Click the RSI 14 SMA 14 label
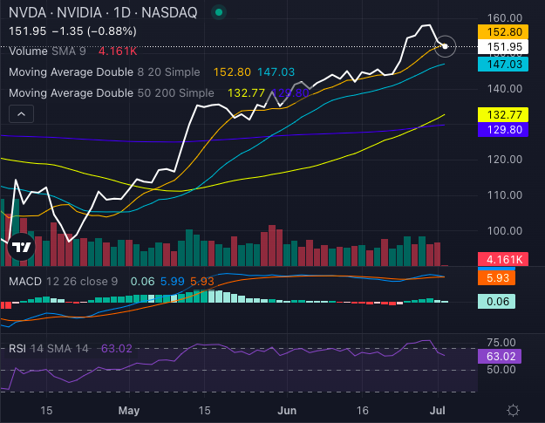The height and width of the screenshot is (423, 545). click(x=49, y=348)
